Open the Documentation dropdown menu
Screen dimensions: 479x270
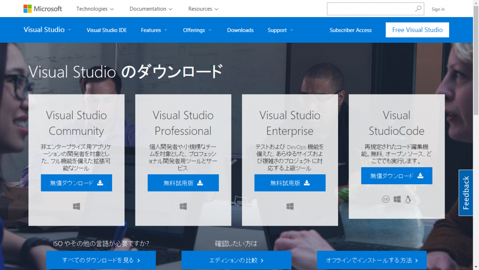tap(151, 9)
